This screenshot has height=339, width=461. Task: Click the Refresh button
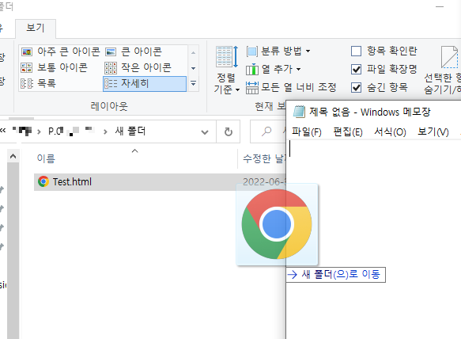pos(229,131)
